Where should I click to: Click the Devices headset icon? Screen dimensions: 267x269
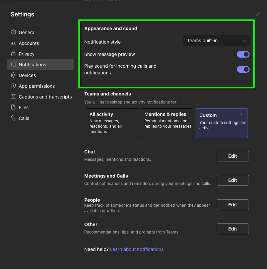pyautogui.click(x=13, y=75)
